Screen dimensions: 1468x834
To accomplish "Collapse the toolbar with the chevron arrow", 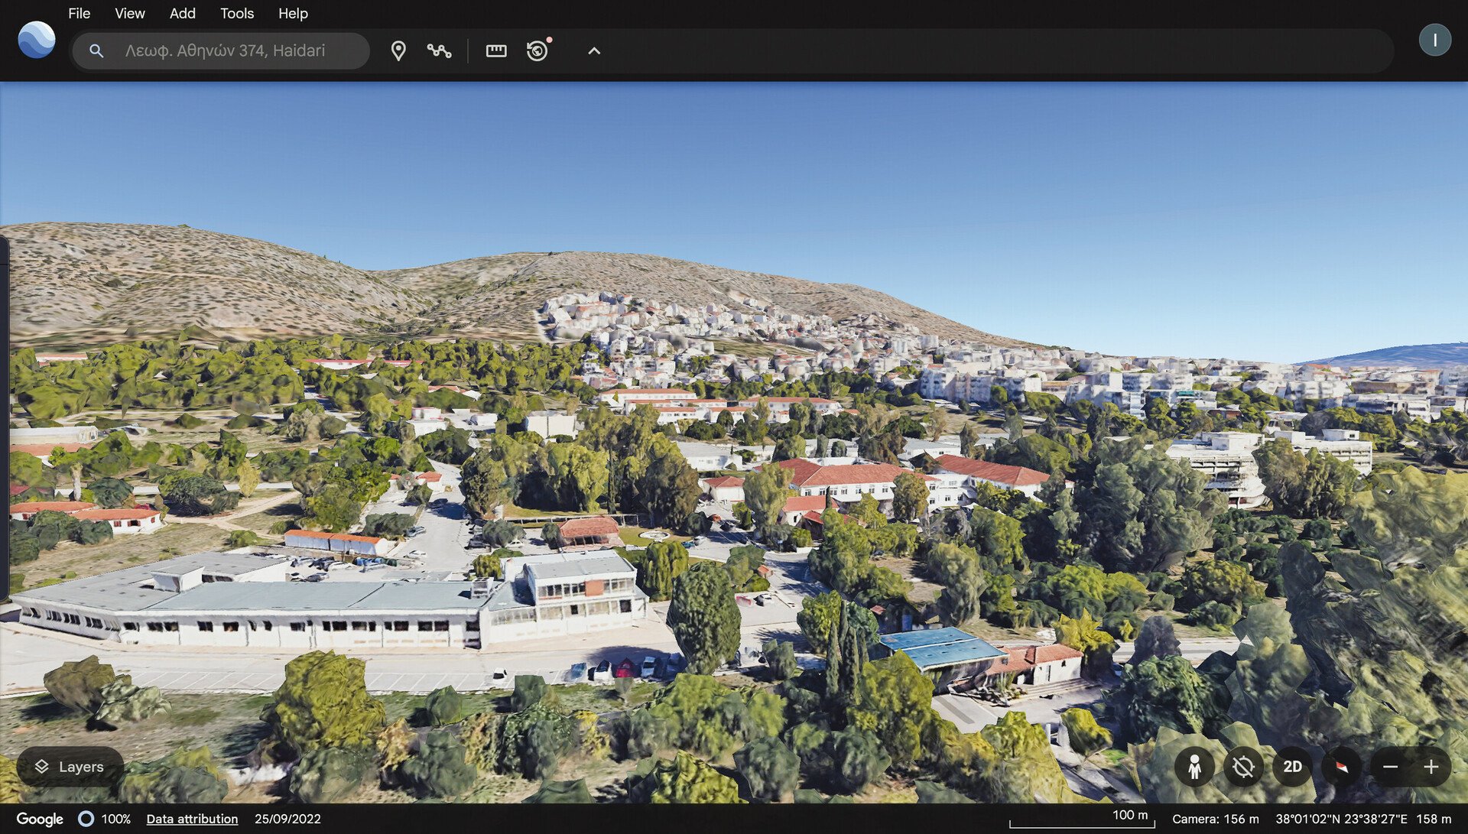I will click(594, 51).
